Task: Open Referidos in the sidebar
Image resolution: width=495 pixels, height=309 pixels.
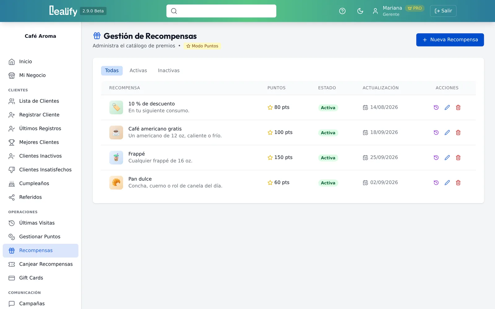Action: click(x=41, y=197)
